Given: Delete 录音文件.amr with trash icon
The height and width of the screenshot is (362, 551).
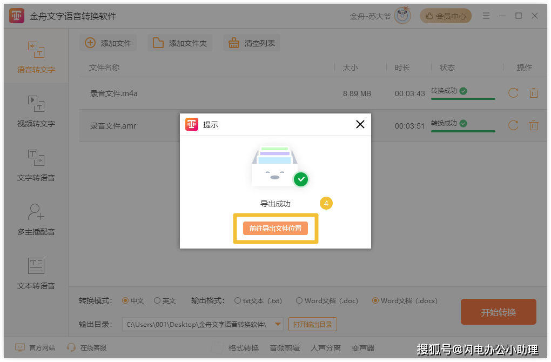Looking at the screenshot, I should 533,125.
